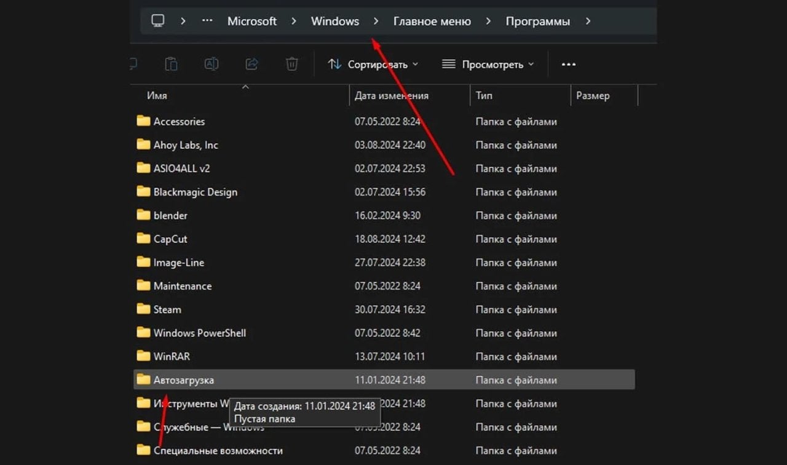787x465 pixels.
Task: Sort by the Дата изменения column header
Action: [392, 96]
